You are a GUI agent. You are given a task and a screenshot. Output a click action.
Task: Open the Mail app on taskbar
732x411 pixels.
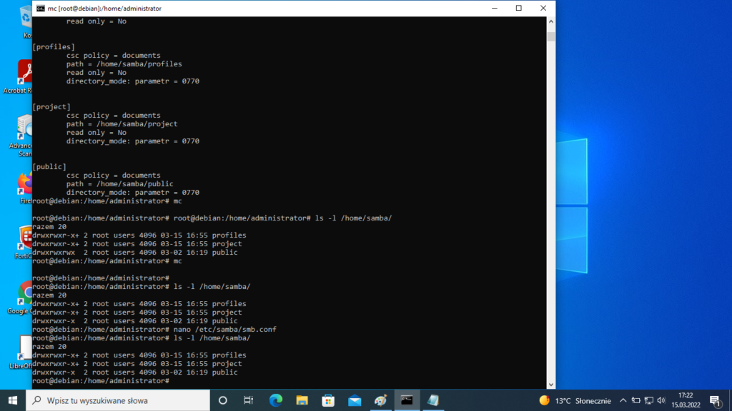click(x=354, y=400)
